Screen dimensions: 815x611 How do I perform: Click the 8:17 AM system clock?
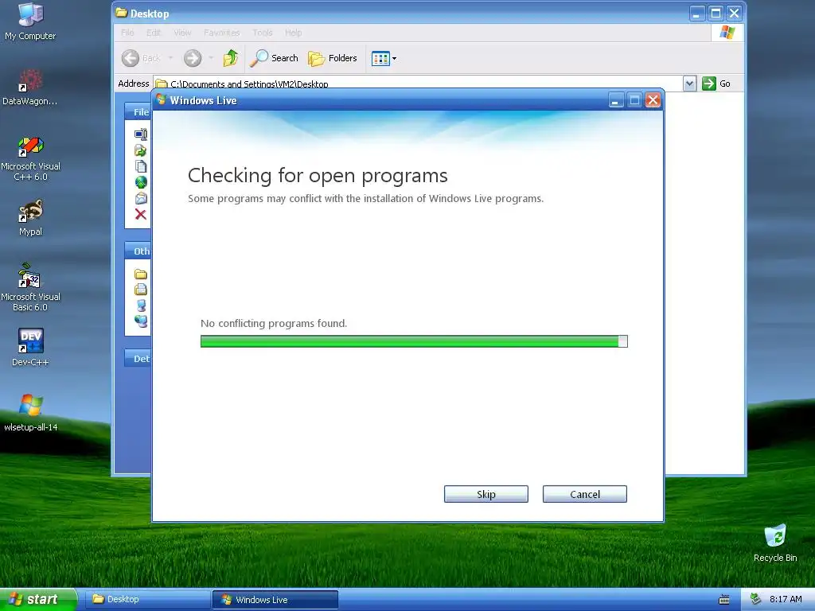pyautogui.click(x=786, y=599)
